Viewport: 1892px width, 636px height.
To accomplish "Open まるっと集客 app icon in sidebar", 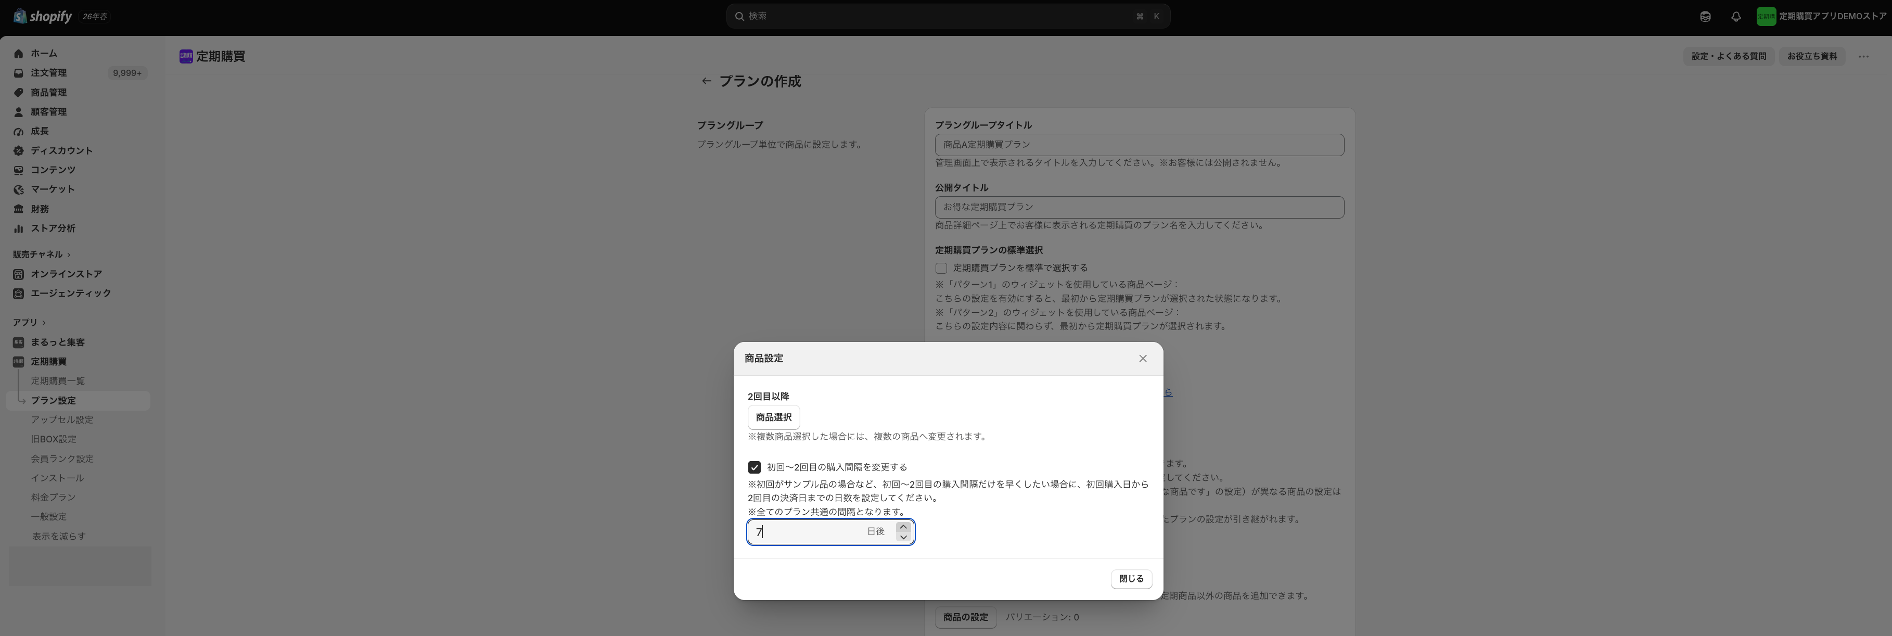I will click(x=18, y=342).
